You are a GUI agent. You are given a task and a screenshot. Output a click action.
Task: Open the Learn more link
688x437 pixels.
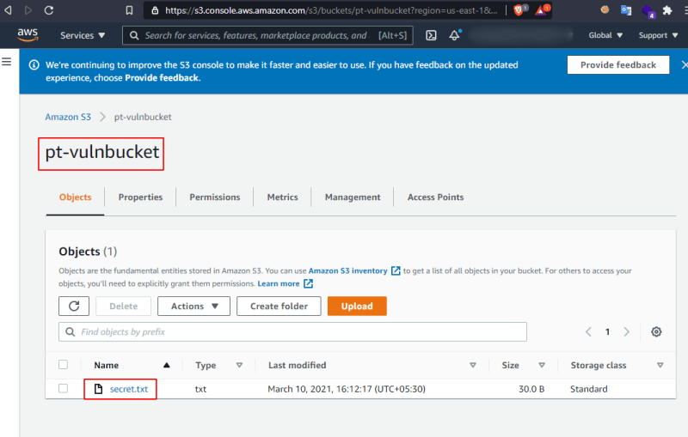coord(278,283)
